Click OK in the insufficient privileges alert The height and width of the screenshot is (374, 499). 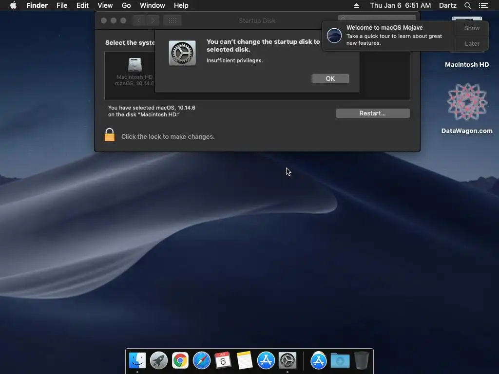(x=330, y=78)
